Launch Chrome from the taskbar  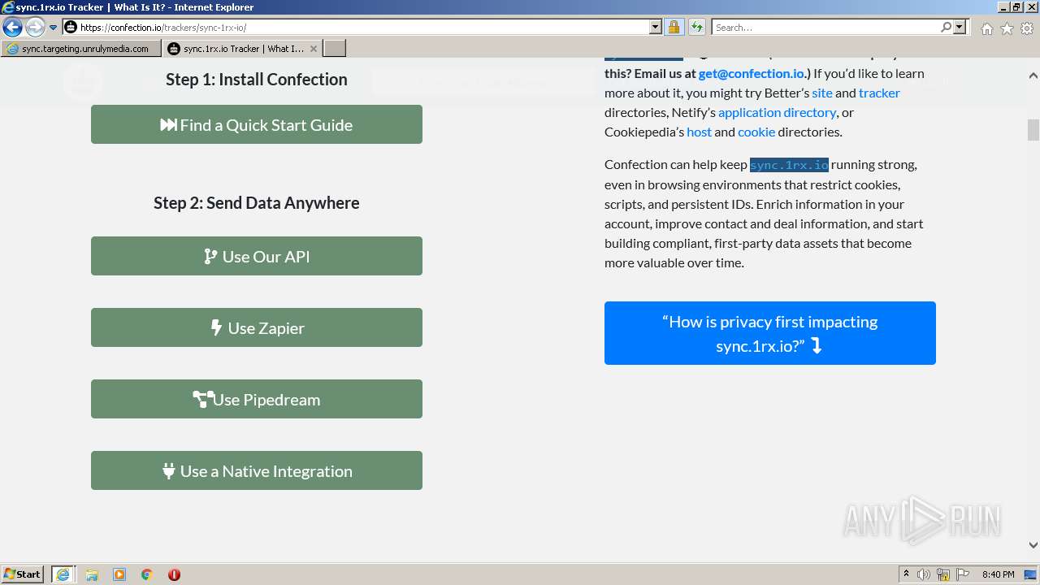pos(147,574)
